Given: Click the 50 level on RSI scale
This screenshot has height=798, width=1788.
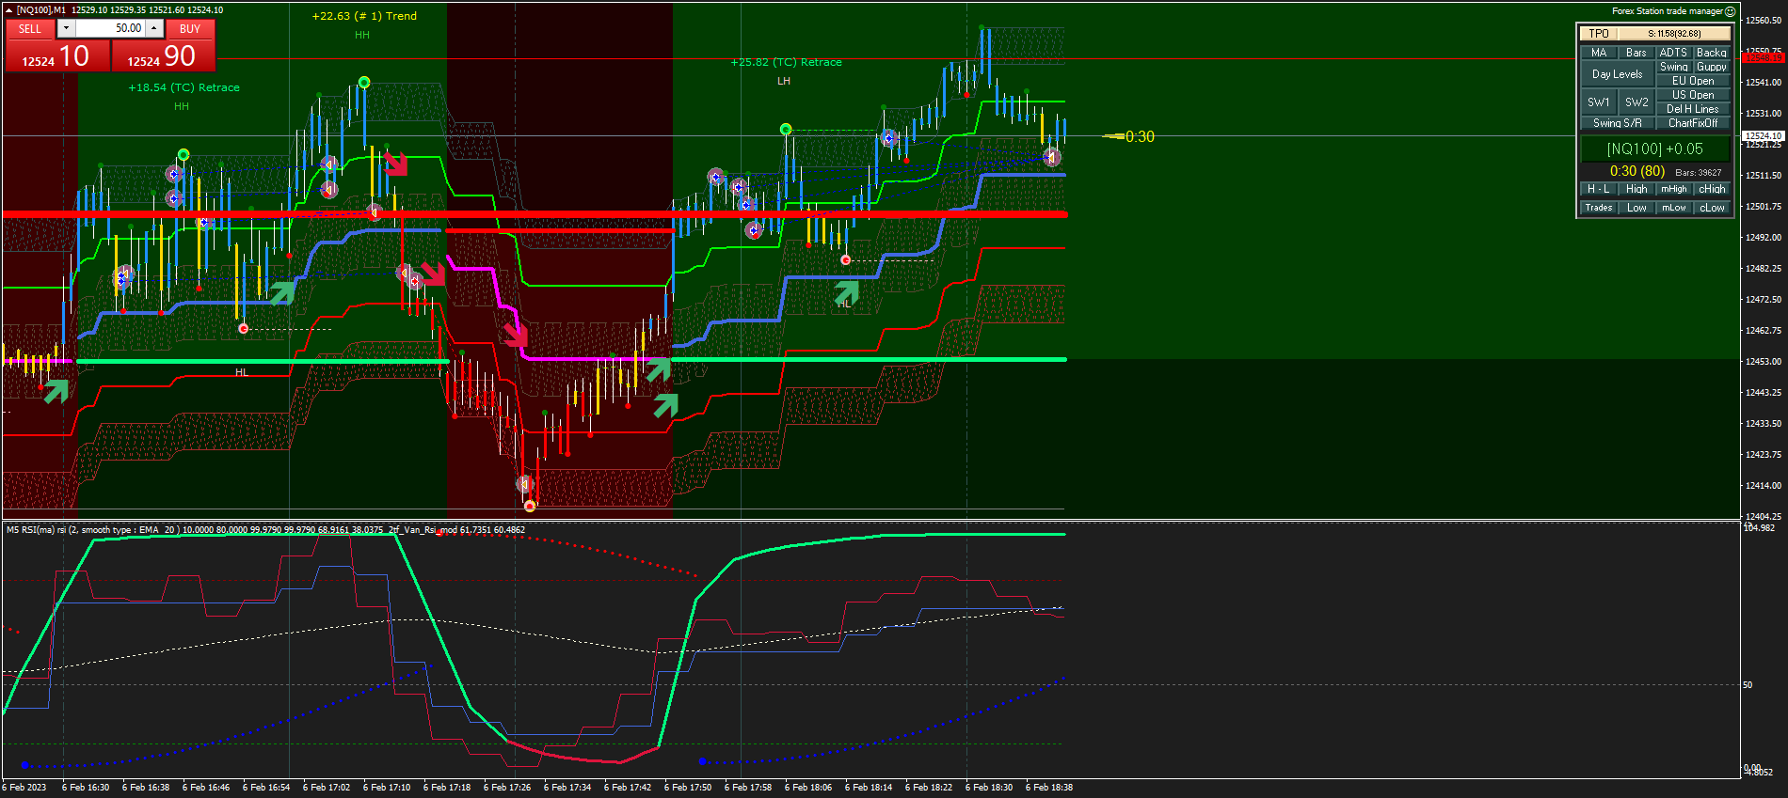Looking at the screenshot, I should click(x=1748, y=685).
